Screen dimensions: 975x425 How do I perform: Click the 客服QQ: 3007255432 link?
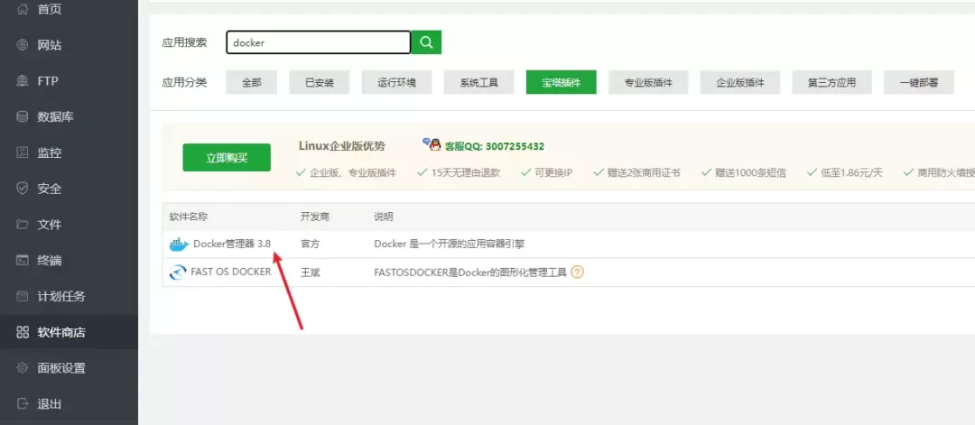pyautogui.click(x=495, y=147)
